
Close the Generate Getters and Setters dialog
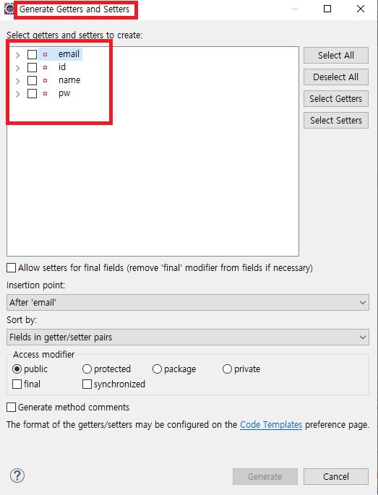coord(361,9)
